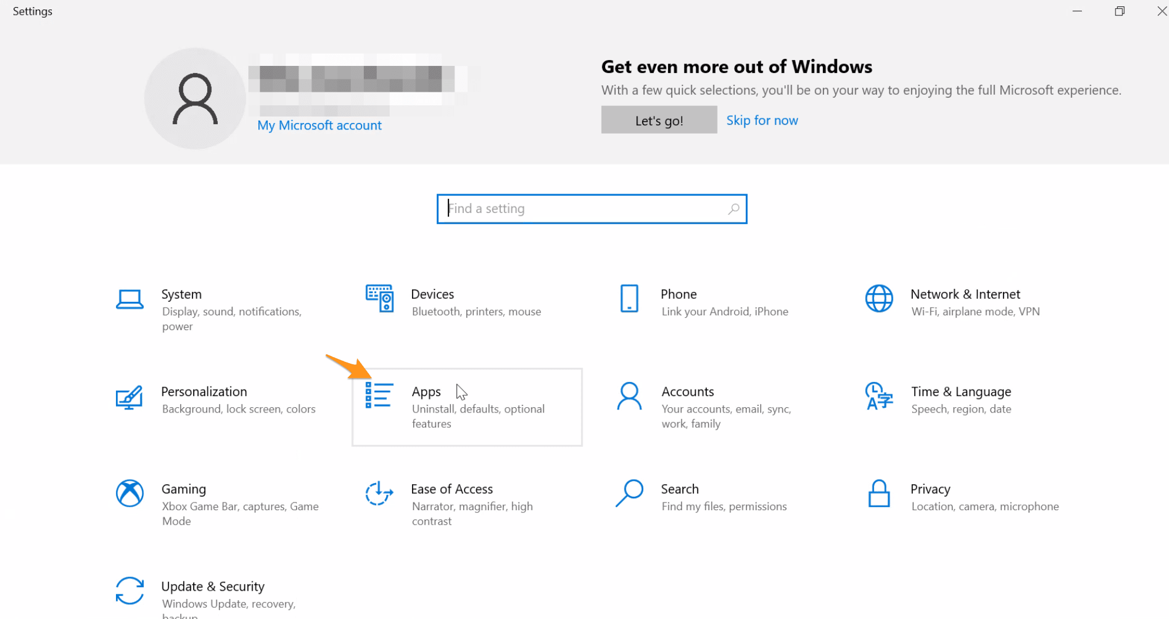1169x619 pixels.
Task: Close the Settings window
Action: pyautogui.click(x=1161, y=11)
